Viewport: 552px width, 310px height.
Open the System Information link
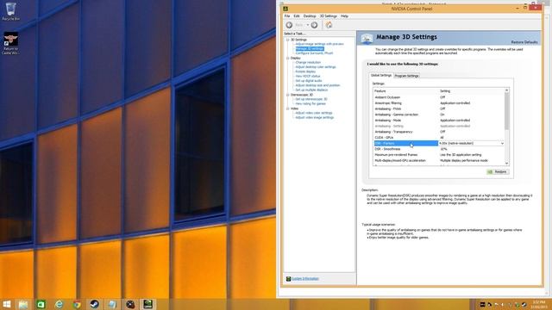point(305,279)
